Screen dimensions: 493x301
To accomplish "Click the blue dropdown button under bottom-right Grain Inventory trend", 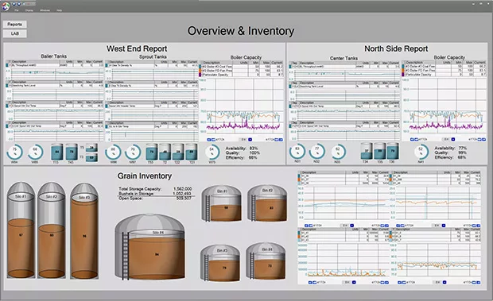I will [x=444, y=282].
